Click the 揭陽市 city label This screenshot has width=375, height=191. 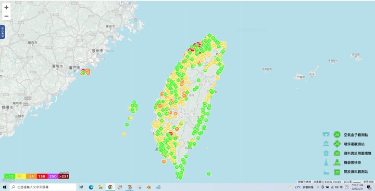pyautogui.click(x=8, y=107)
